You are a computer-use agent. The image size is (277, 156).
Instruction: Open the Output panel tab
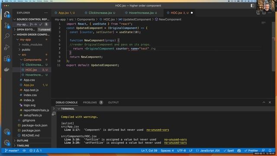[113, 102]
